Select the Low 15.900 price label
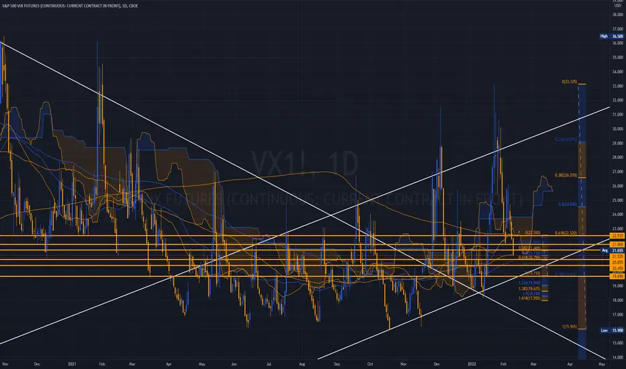 (612, 330)
